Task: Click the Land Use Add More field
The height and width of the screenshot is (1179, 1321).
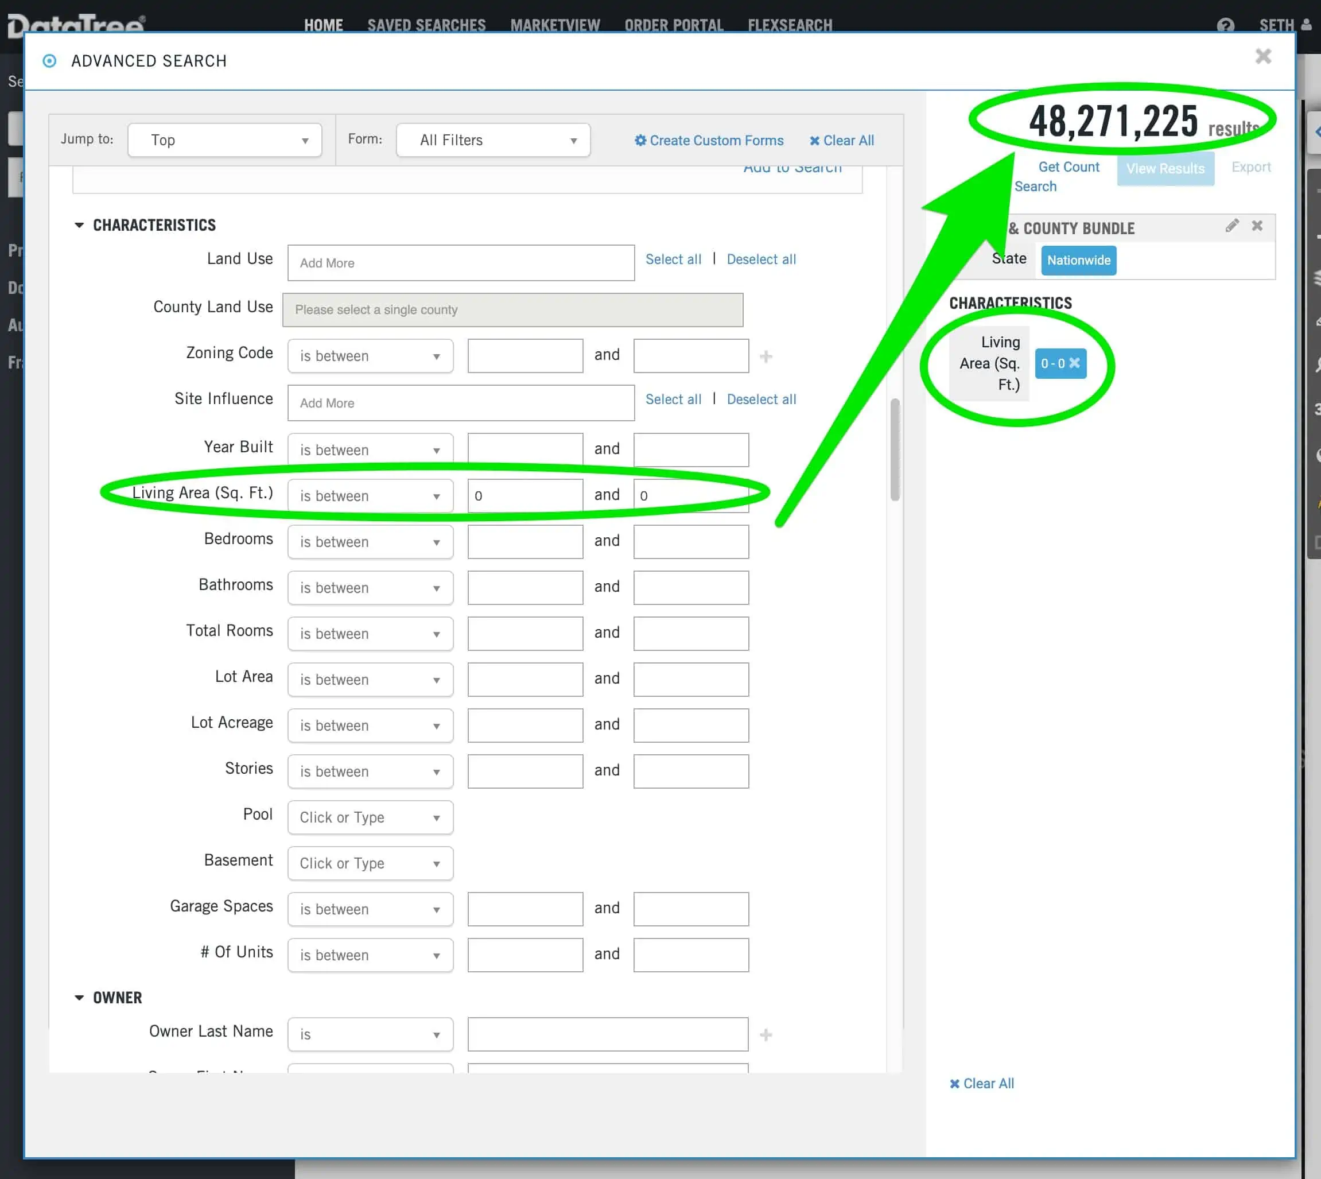Action: click(x=461, y=262)
